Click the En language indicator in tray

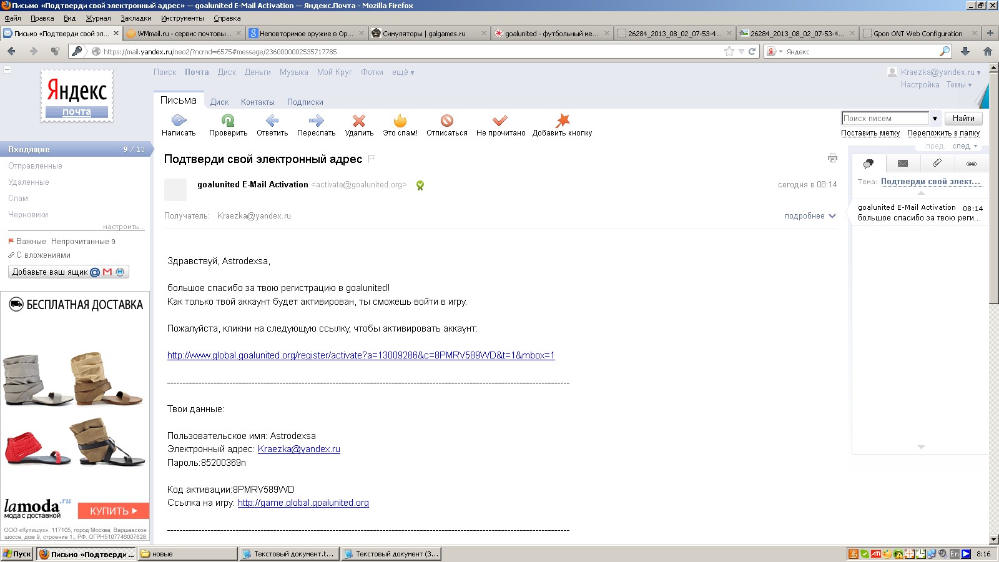click(x=955, y=554)
